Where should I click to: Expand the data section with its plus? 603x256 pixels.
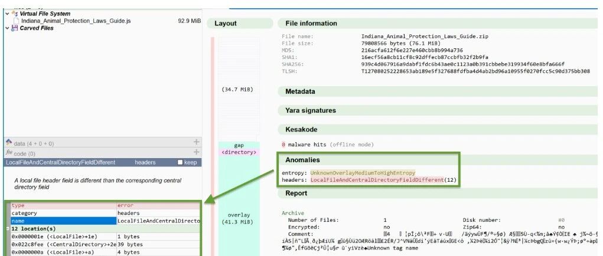click(x=197, y=142)
